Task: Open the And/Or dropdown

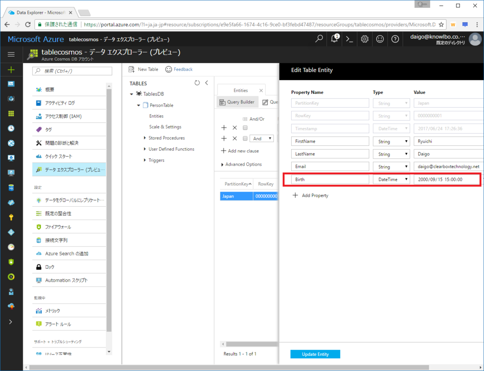Action: click(x=261, y=138)
